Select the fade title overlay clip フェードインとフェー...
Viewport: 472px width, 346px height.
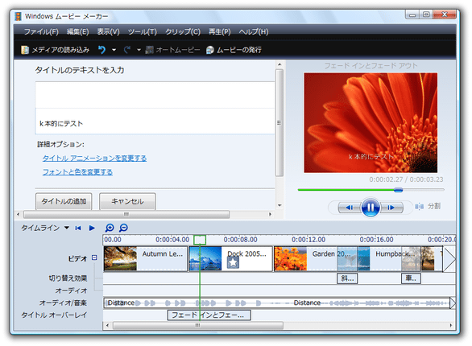[209, 315]
